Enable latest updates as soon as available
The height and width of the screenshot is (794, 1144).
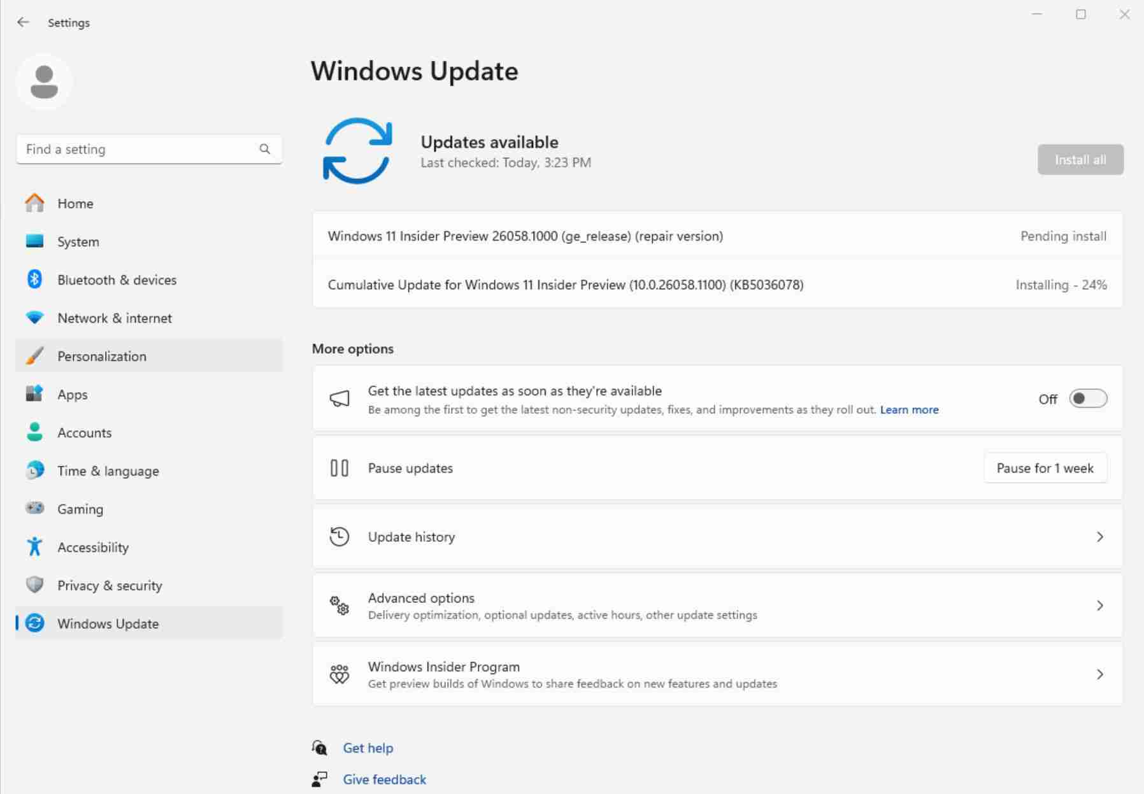point(1087,399)
